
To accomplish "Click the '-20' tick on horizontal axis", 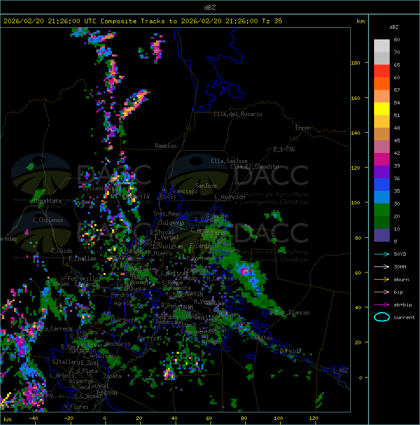I will click(69, 418).
